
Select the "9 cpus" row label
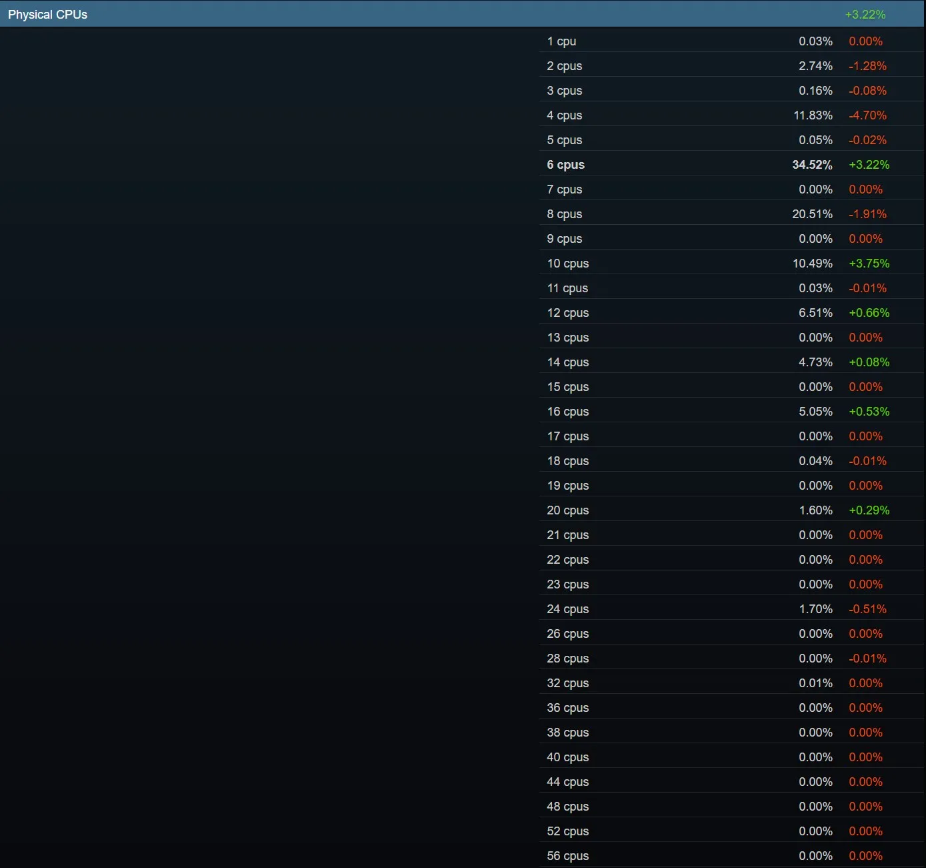pyautogui.click(x=565, y=239)
